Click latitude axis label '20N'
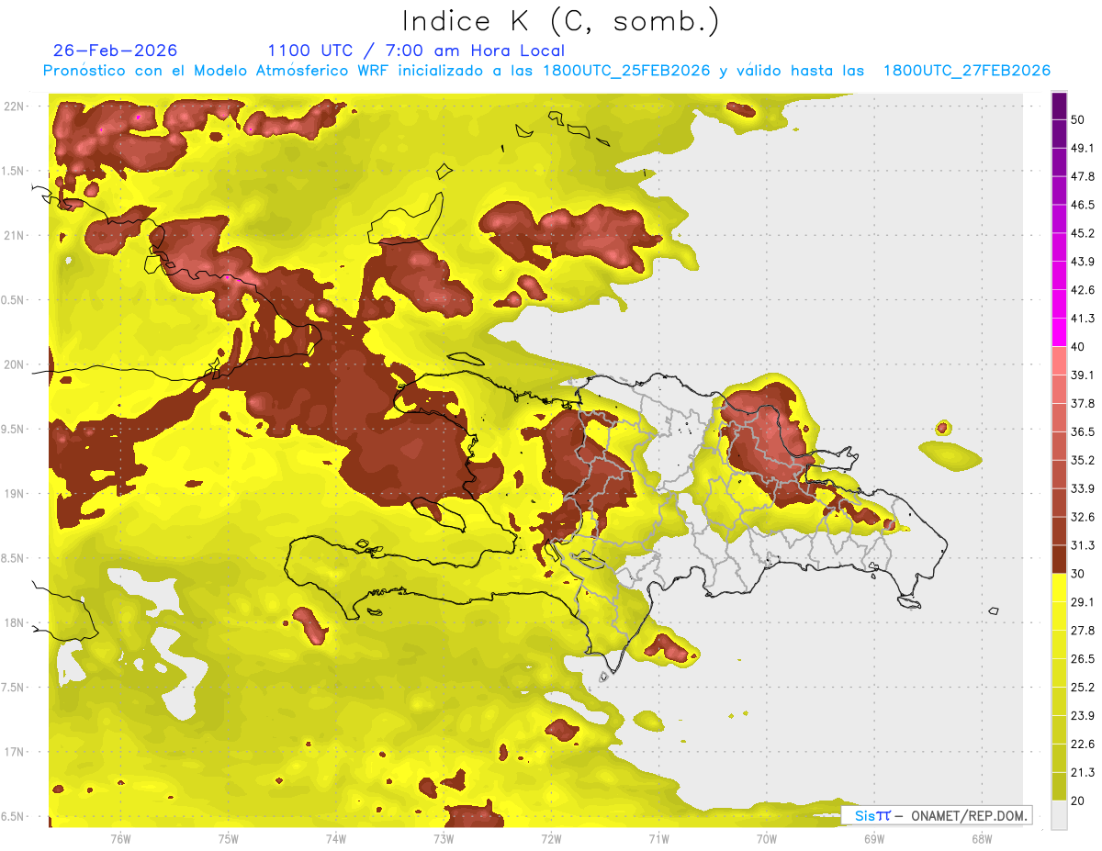 click(15, 364)
